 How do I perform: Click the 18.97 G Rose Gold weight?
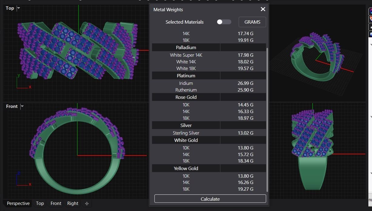click(x=245, y=118)
